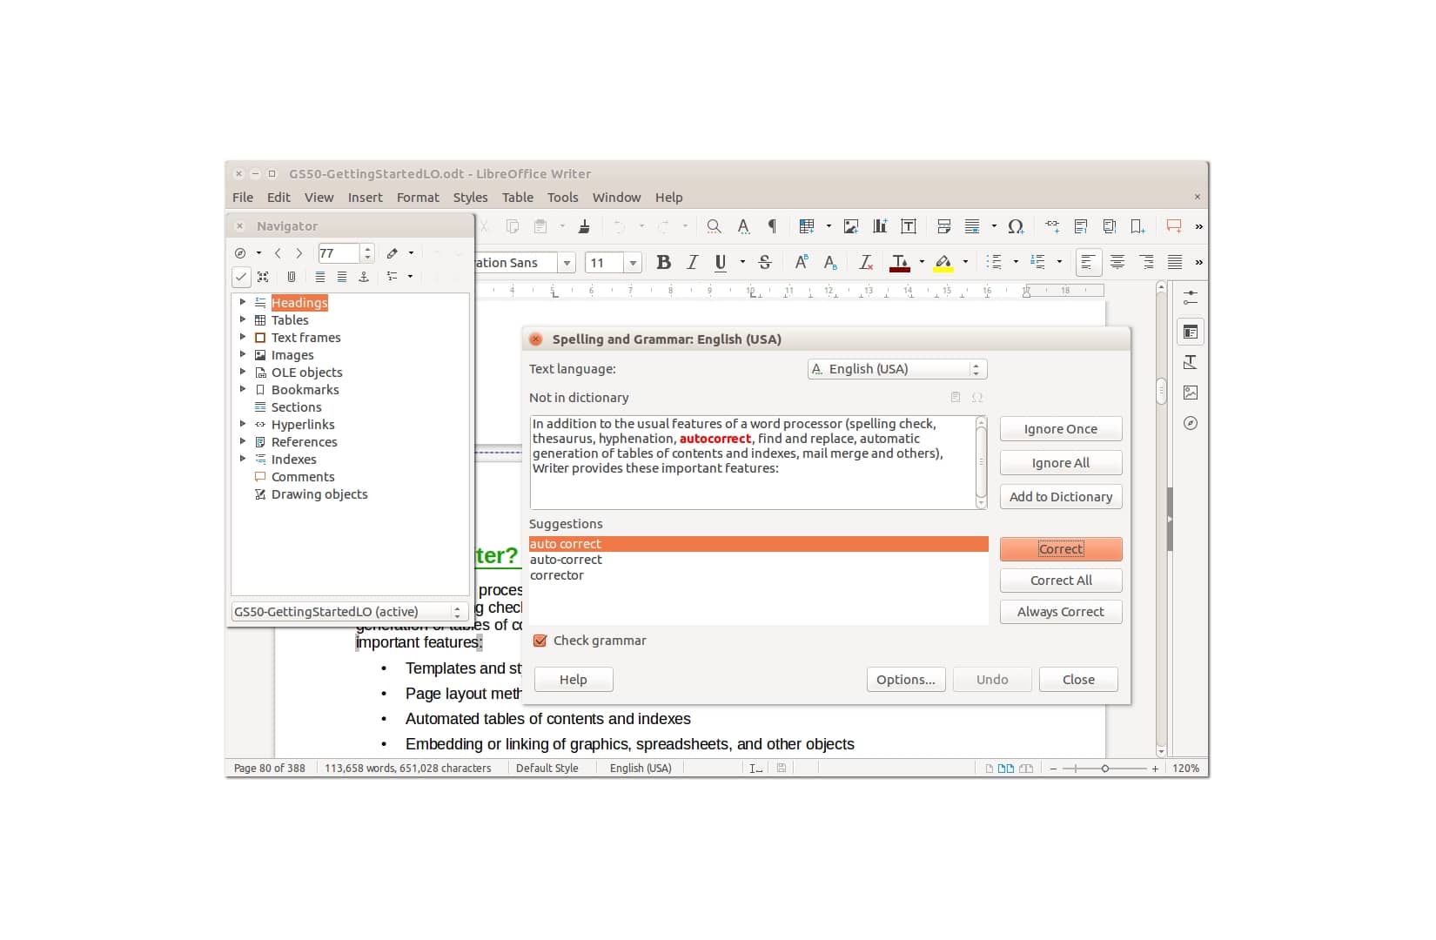Click the Insert Comment icon

(1174, 226)
